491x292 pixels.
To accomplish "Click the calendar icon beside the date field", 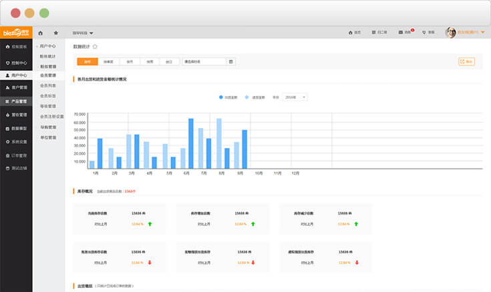I will point(231,62).
